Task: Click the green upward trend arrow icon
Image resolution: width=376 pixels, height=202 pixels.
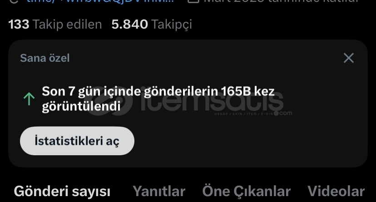Action: (x=29, y=99)
